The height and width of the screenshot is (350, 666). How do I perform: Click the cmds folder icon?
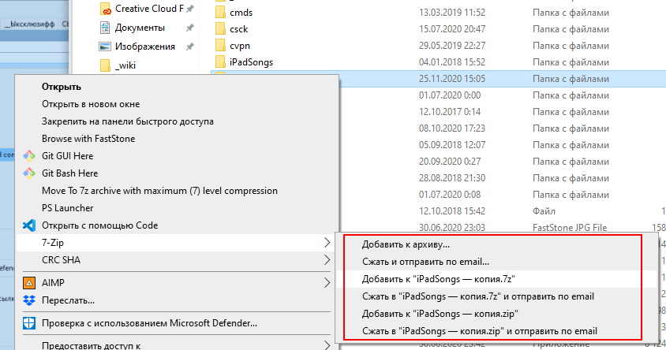(x=220, y=13)
